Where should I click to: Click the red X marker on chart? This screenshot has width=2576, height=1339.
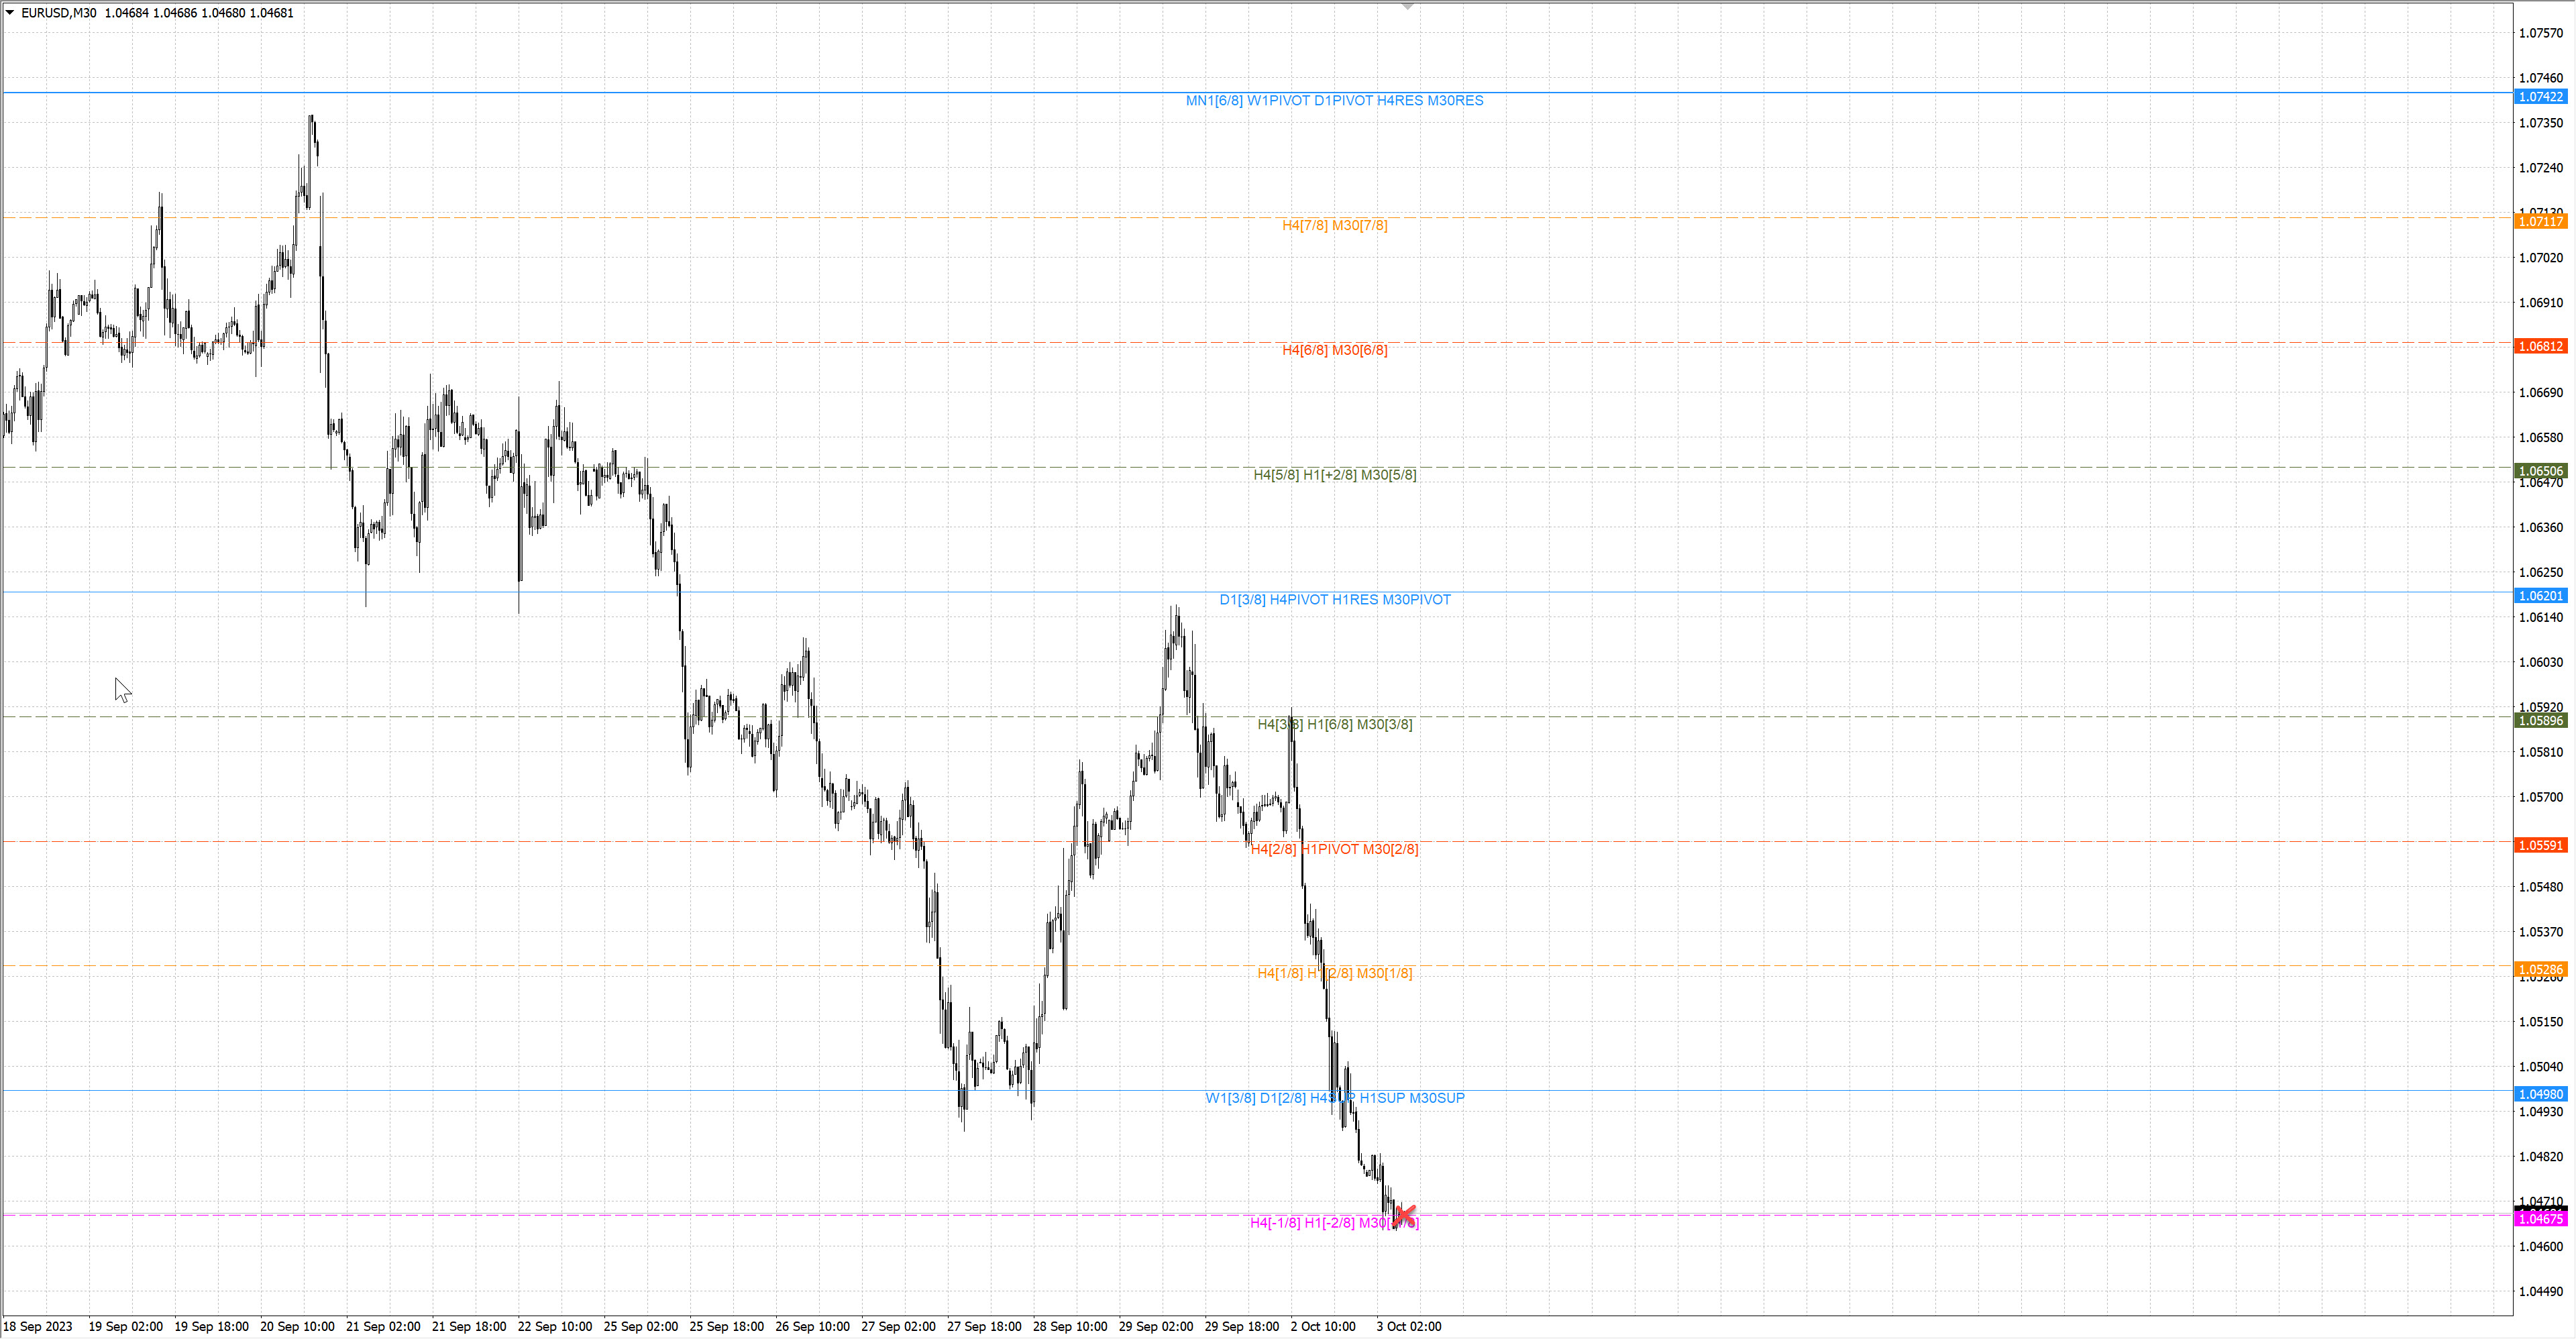[x=1404, y=1214]
